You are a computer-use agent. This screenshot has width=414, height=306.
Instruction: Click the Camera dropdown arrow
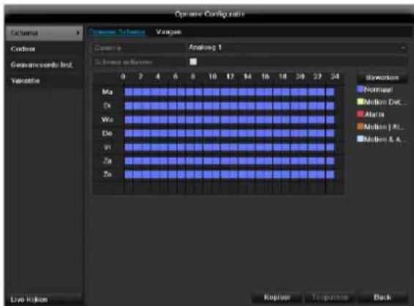pyautogui.click(x=403, y=48)
